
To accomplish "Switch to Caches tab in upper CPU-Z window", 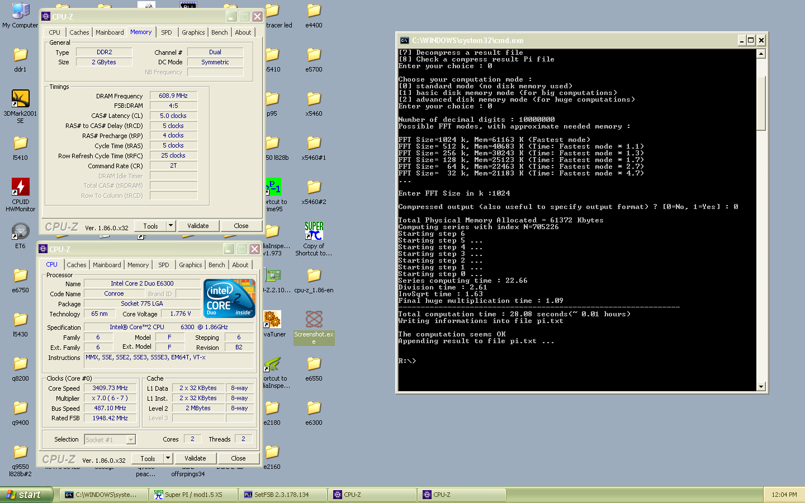I will click(79, 32).
